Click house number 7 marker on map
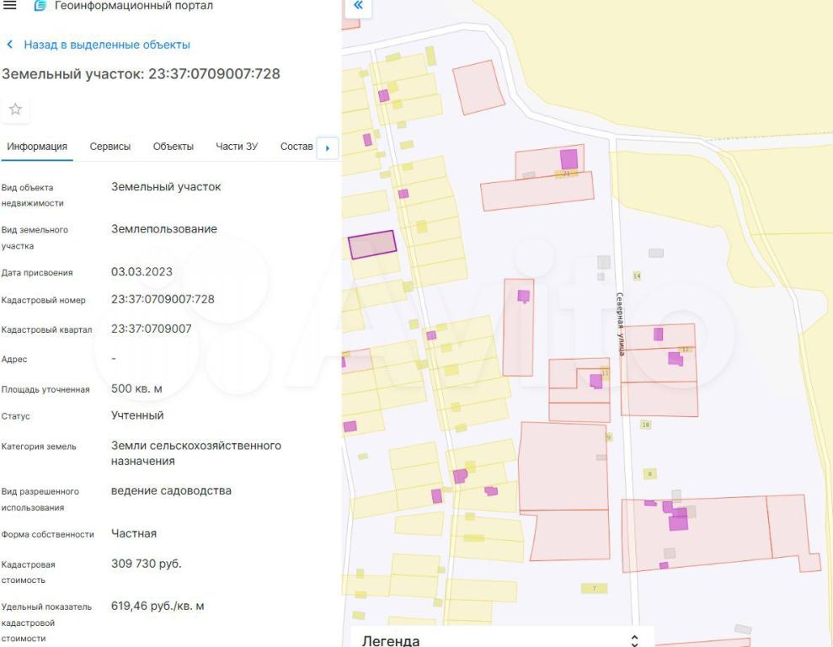This screenshot has width=833, height=647. click(x=594, y=588)
